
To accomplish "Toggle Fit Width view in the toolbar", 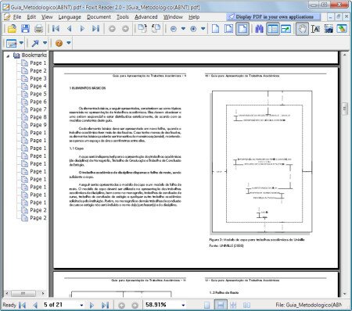I will click(x=242, y=29).
